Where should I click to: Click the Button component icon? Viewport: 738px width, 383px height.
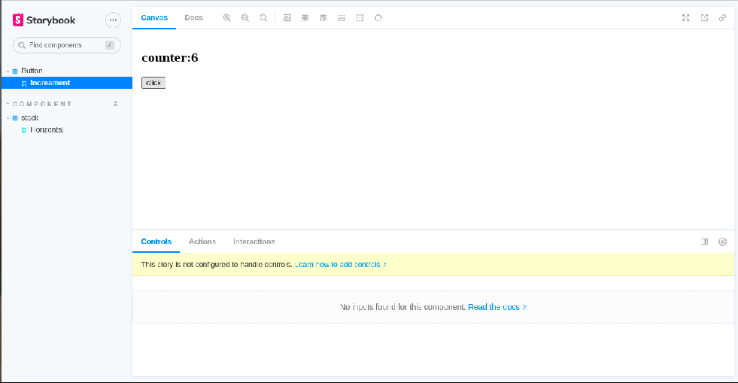[x=15, y=71]
